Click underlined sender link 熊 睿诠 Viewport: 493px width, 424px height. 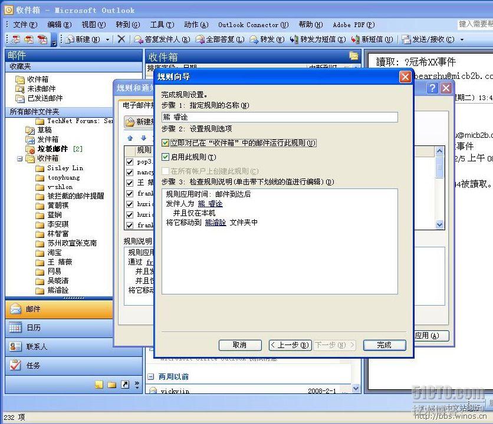(210, 204)
